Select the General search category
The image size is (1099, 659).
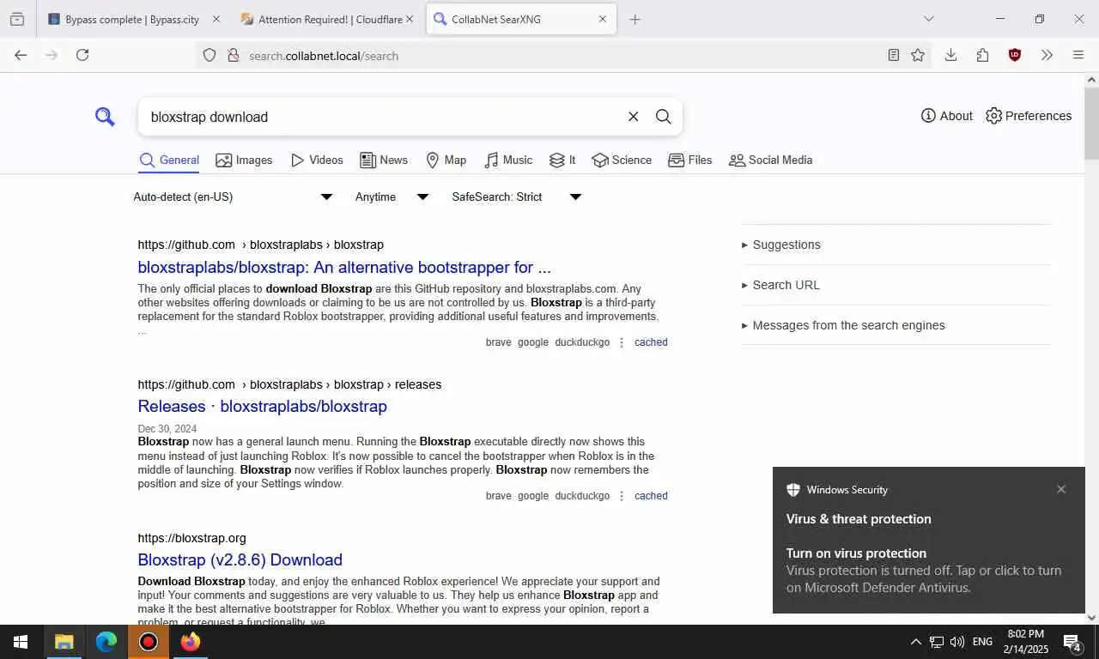[169, 160]
